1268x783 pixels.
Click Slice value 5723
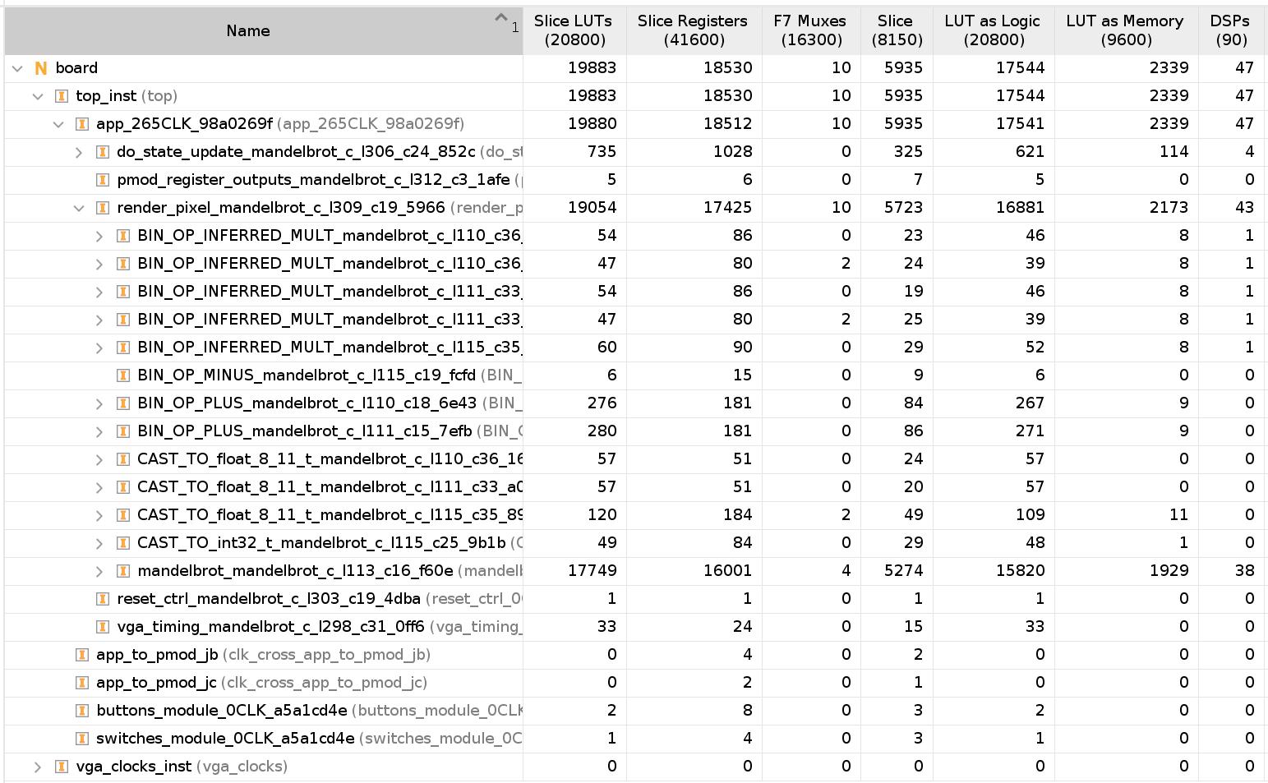903,208
